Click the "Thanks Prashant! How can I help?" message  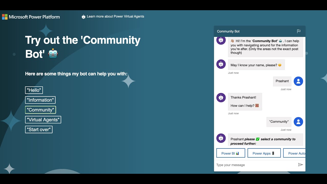245,102
